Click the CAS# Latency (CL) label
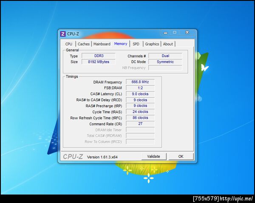The height and width of the screenshot is (203, 255). point(106,94)
